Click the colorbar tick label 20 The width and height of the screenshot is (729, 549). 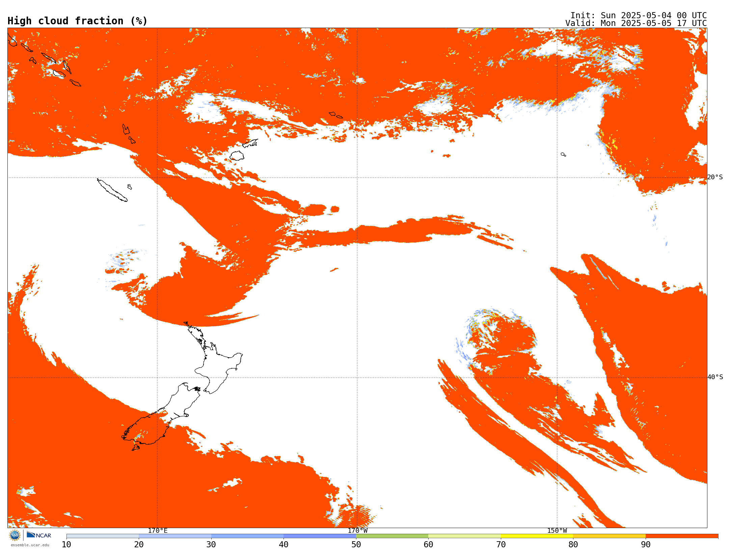139,545
